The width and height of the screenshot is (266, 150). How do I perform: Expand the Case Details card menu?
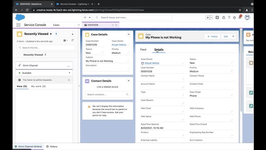pyautogui.click(x=129, y=34)
